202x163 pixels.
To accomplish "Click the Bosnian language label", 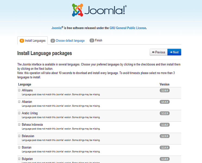I will (27, 148).
